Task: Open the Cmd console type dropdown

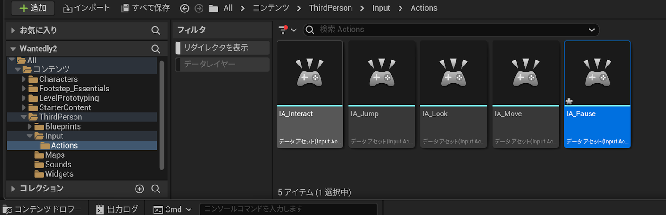Action: pos(173,209)
